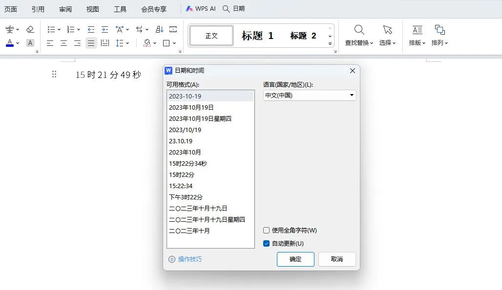Open the 工具 menu

[120, 8]
